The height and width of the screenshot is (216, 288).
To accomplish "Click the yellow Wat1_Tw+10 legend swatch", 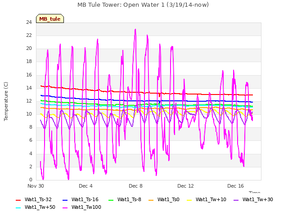I will (189, 200).
